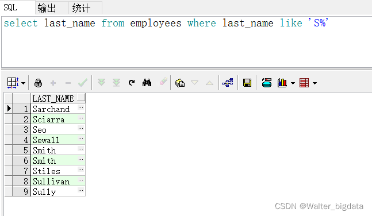Click the binoculars find icon
Screen dimensions: 372x216
click(x=147, y=83)
